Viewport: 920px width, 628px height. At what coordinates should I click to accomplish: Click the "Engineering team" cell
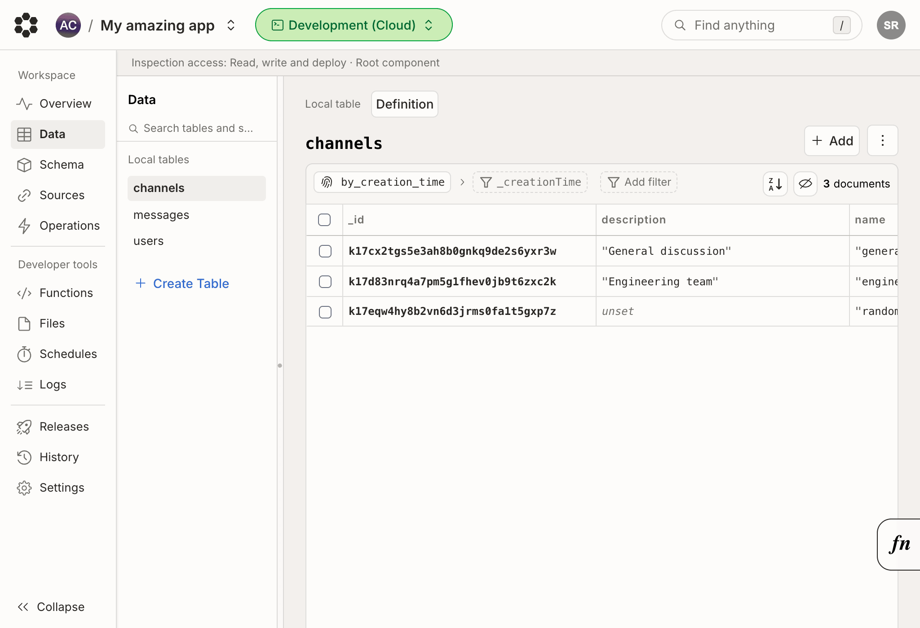[x=723, y=282]
